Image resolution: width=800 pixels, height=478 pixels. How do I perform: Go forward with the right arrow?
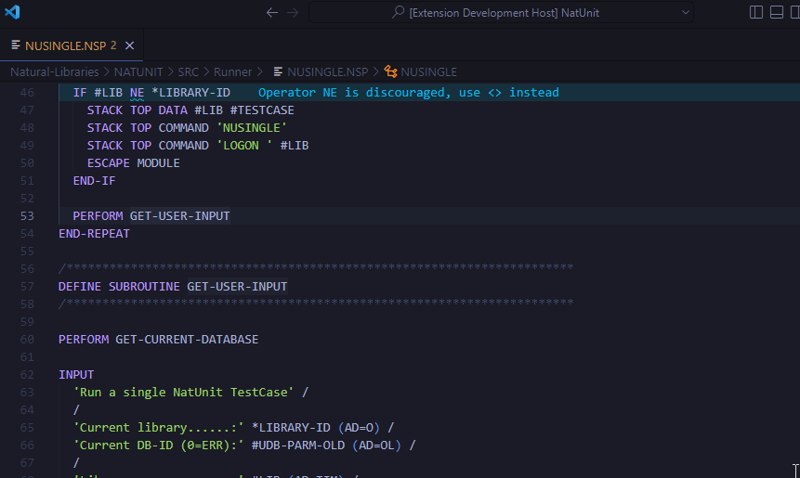[x=293, y=13]
